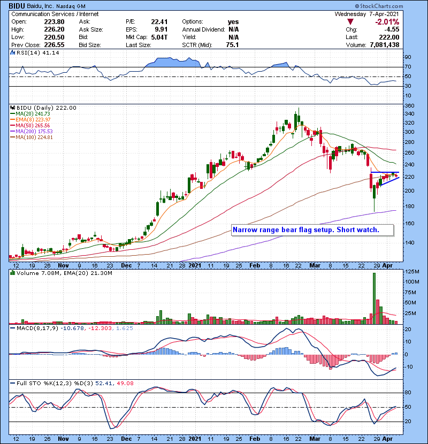Click the Chg value -4.55
Screen dimensions: 428x444
click(392, 29)
